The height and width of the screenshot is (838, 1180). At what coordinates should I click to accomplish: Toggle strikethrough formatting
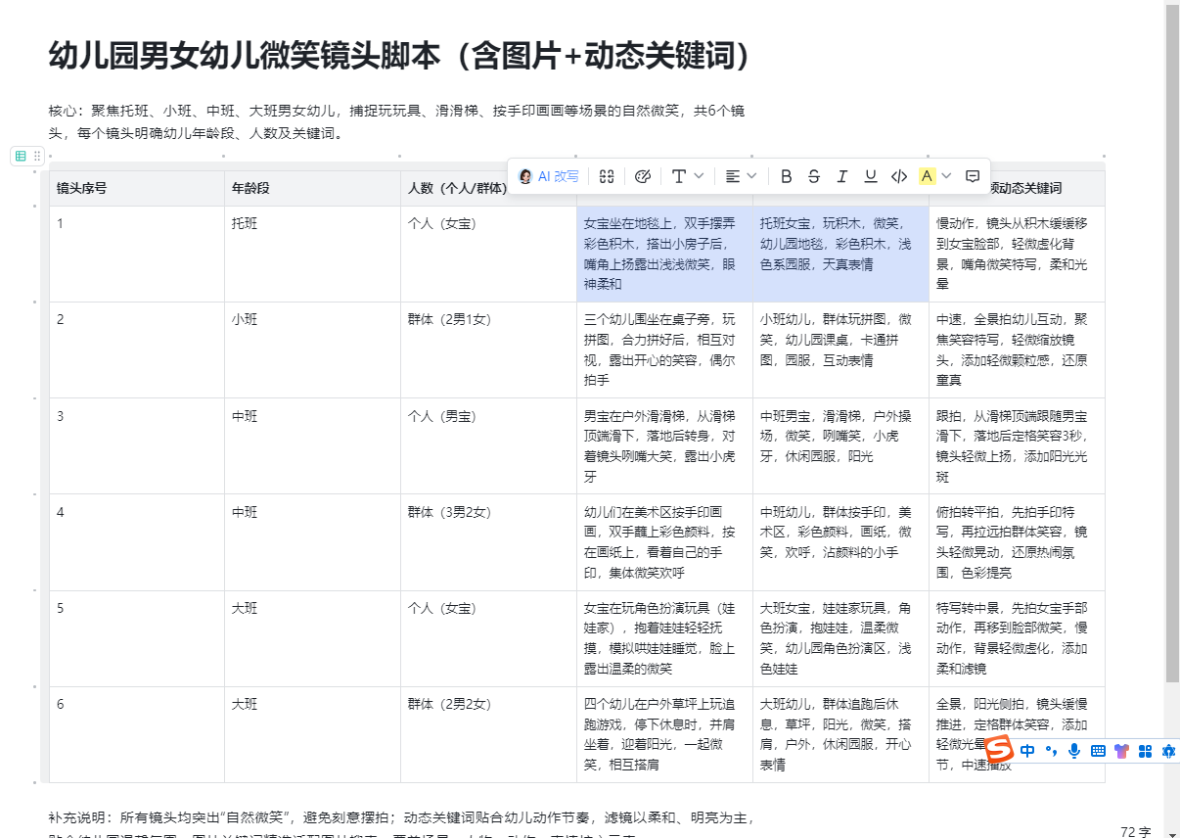814,176
